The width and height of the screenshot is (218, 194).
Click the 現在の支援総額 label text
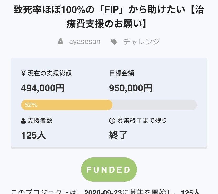coord(49,73)
